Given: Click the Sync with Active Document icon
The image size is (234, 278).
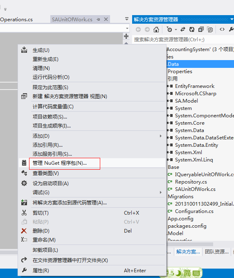Looking at the screenshot, I should tap(183, 29).
